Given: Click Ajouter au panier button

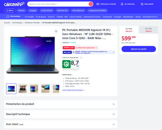Looking at the screenshot, I should [138, 49].
